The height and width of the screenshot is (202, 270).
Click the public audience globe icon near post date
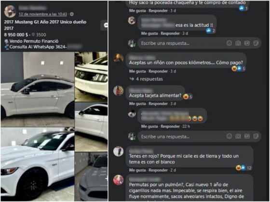pyautogui.click(x=72, y=14)
